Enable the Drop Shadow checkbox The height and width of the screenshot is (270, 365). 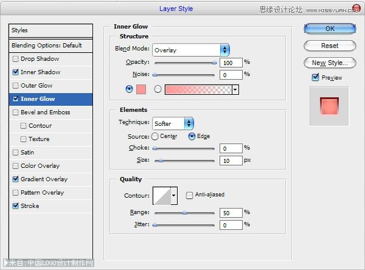[15, 59]
